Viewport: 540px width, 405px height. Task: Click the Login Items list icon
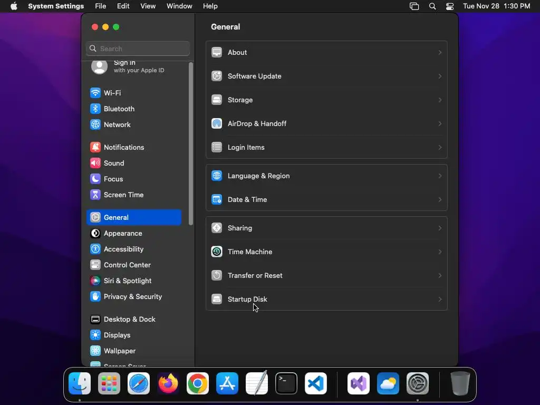(217, 148)
